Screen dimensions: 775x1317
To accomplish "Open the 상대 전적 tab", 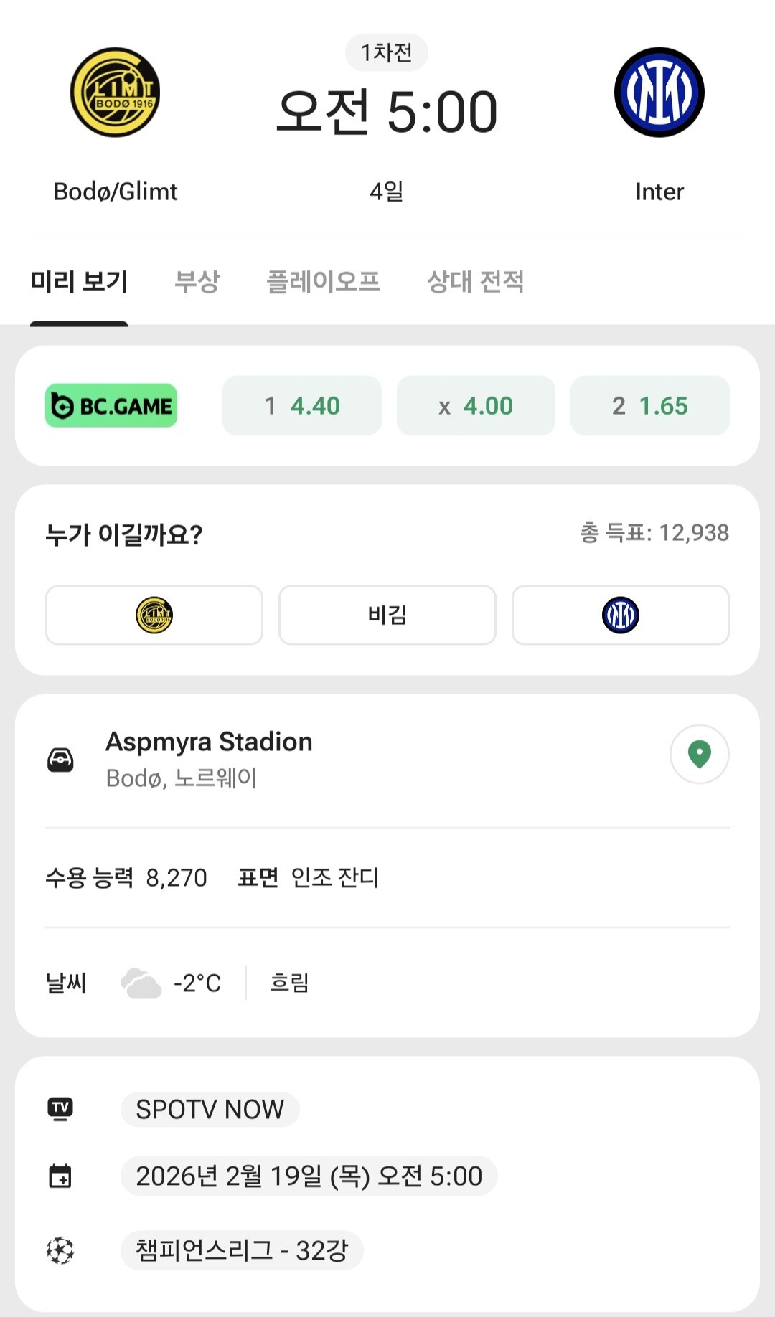I will click(475, 282).
